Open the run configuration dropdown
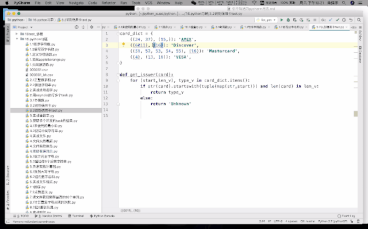The width and height of the screenshot is (368, 229). 266,20
